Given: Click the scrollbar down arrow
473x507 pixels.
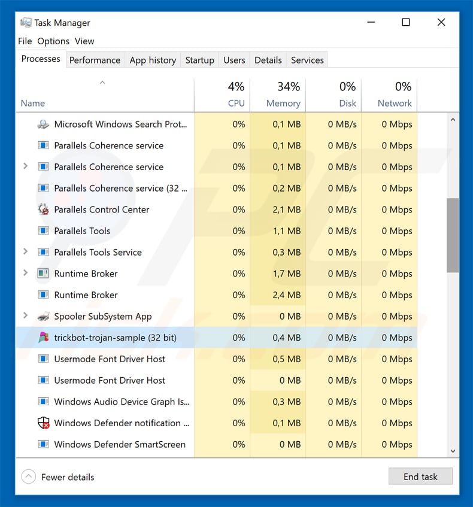Looking at the screenshot, I should (453, 451).
